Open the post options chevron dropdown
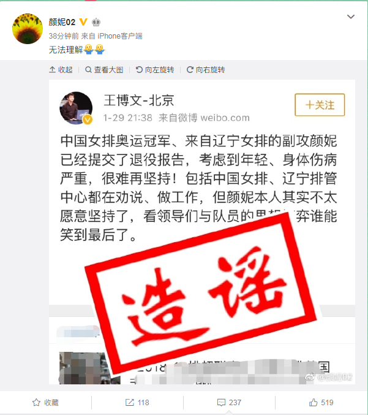The image size is (368, 415). (351, 17)
